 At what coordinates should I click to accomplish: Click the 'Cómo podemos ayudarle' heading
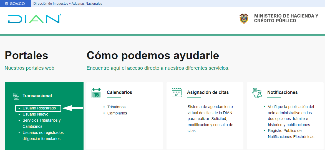click(153, 56)
